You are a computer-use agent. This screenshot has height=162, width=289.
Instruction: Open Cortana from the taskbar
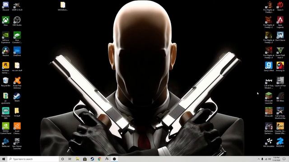[x=62, y=159]
